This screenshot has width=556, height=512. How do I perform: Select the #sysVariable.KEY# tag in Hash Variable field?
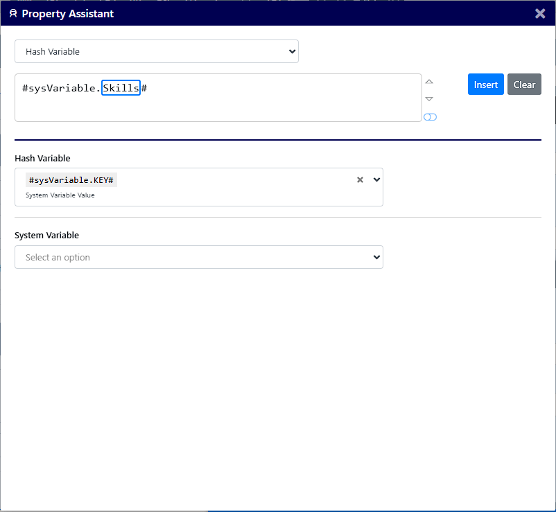click(x=71, y=180)
